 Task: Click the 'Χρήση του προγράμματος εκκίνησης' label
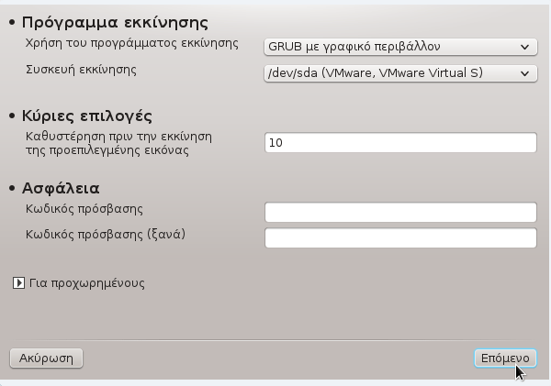[x=132, y=43]
